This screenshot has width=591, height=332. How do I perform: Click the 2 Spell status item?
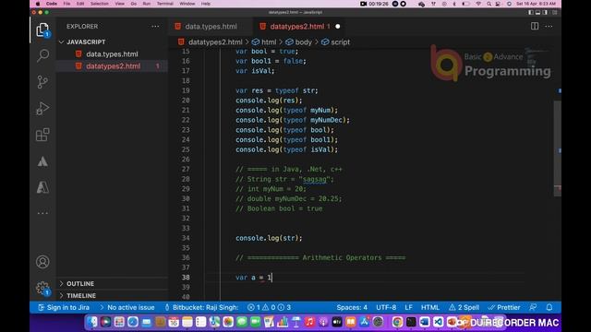464,307
